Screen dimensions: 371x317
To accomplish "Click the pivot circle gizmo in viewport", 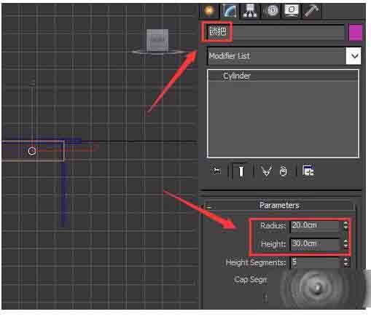I will [x=32, y=151].
